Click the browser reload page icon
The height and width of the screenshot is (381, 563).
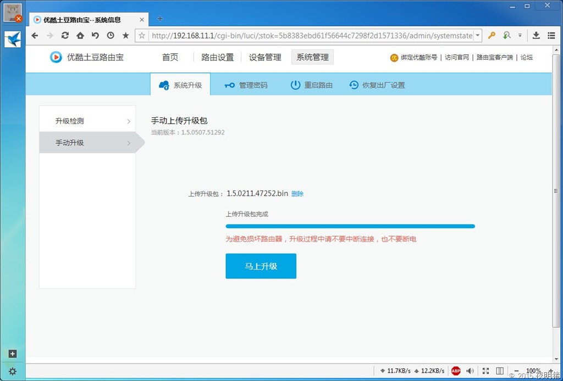pos(65,36)
